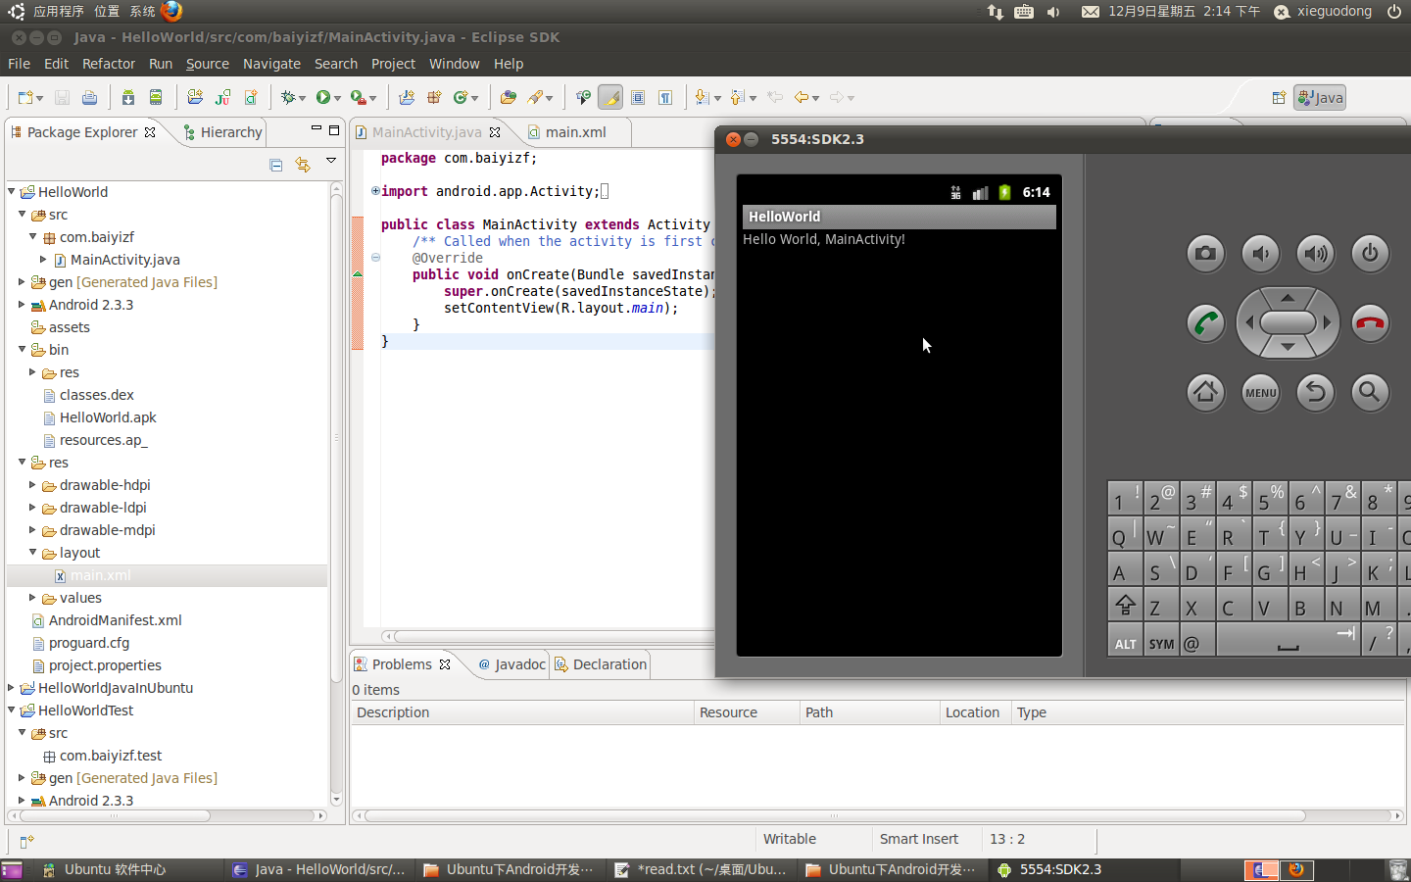Open the Run button dropdown arrow
This screenshot has height=882, width=1411.
pos(337,98)
